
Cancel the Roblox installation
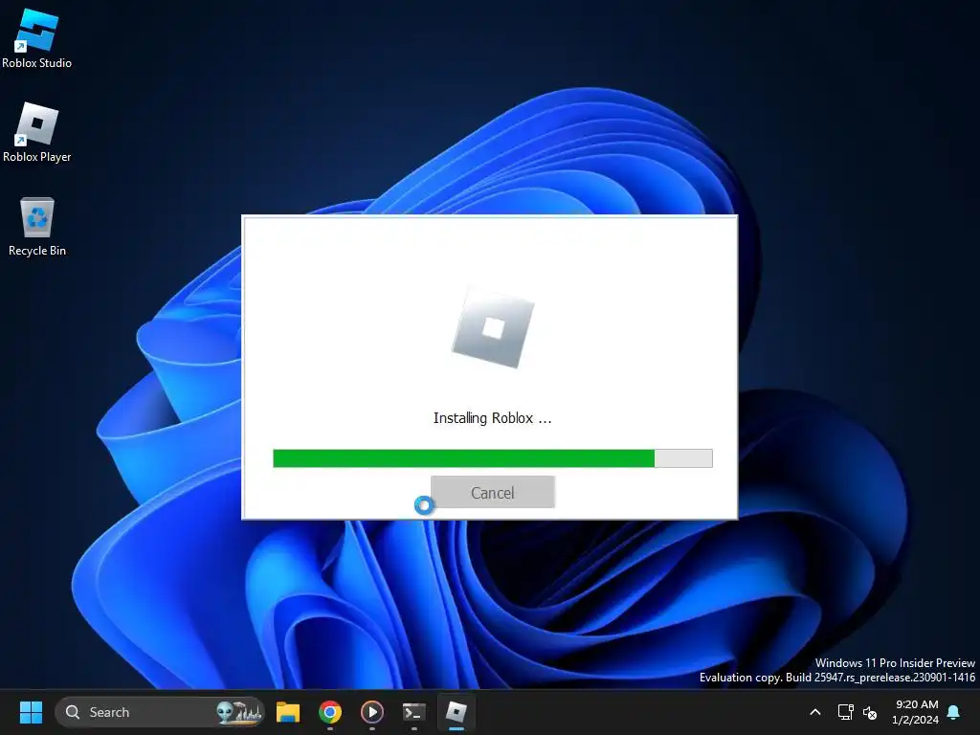(493, 493)
